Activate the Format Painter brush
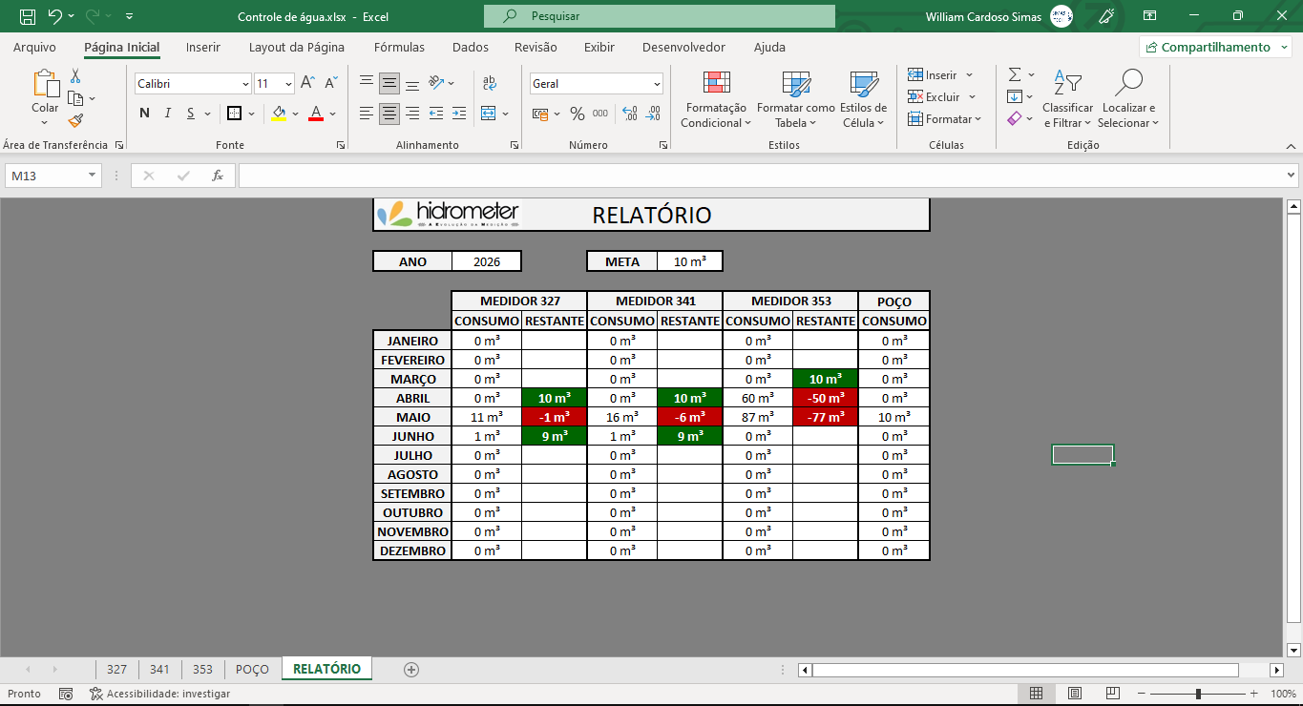 75,120
